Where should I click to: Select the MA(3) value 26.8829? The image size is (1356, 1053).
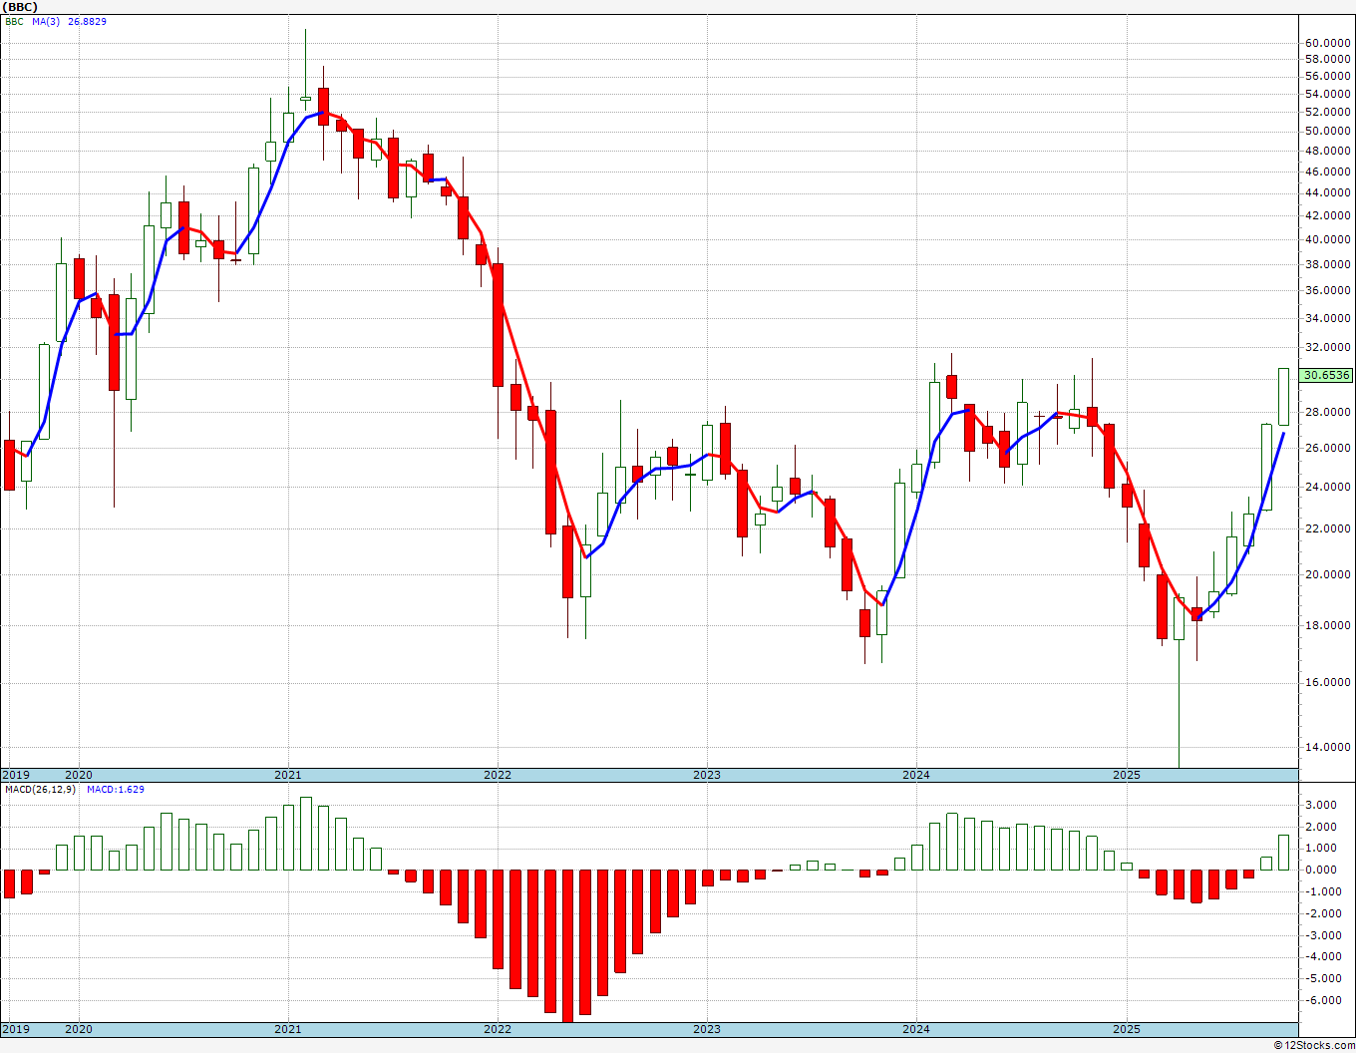click(87, 21)
